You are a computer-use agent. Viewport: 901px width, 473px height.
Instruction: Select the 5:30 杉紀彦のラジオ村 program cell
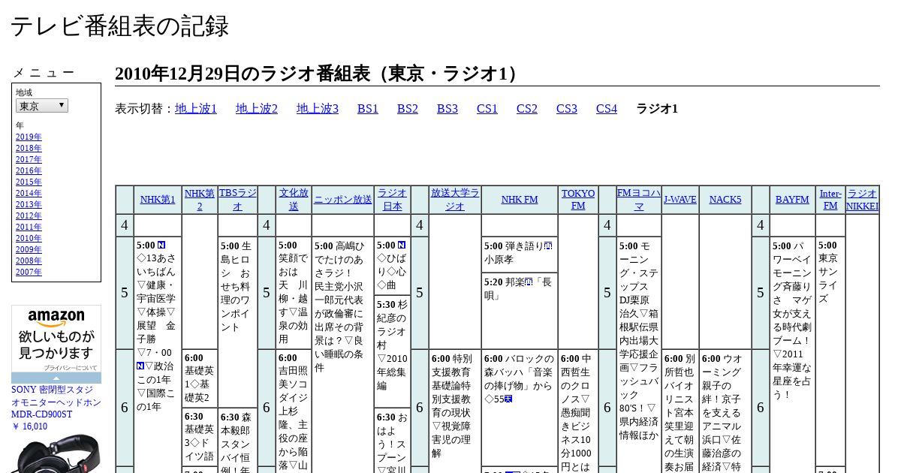coord(392,351)
